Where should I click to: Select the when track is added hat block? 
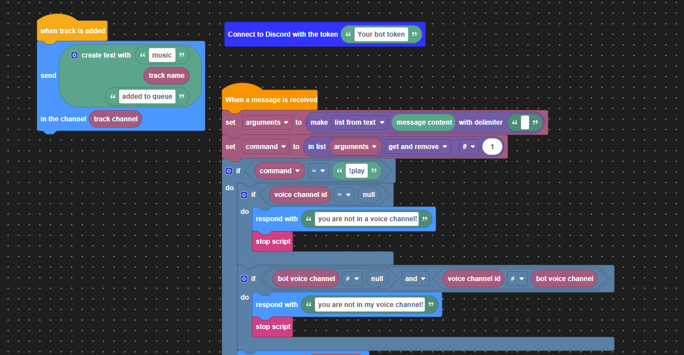[72, 30]
